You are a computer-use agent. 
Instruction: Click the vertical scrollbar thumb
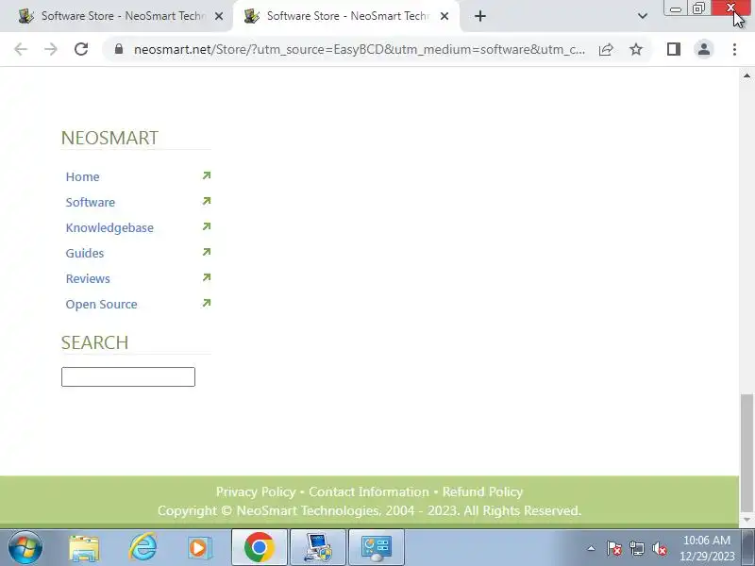[747, 454]
